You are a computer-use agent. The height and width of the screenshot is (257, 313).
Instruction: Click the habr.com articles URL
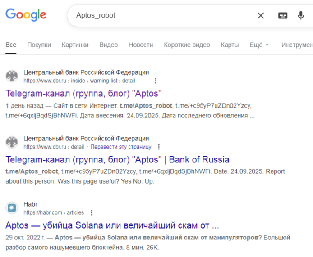click(54, 212)
